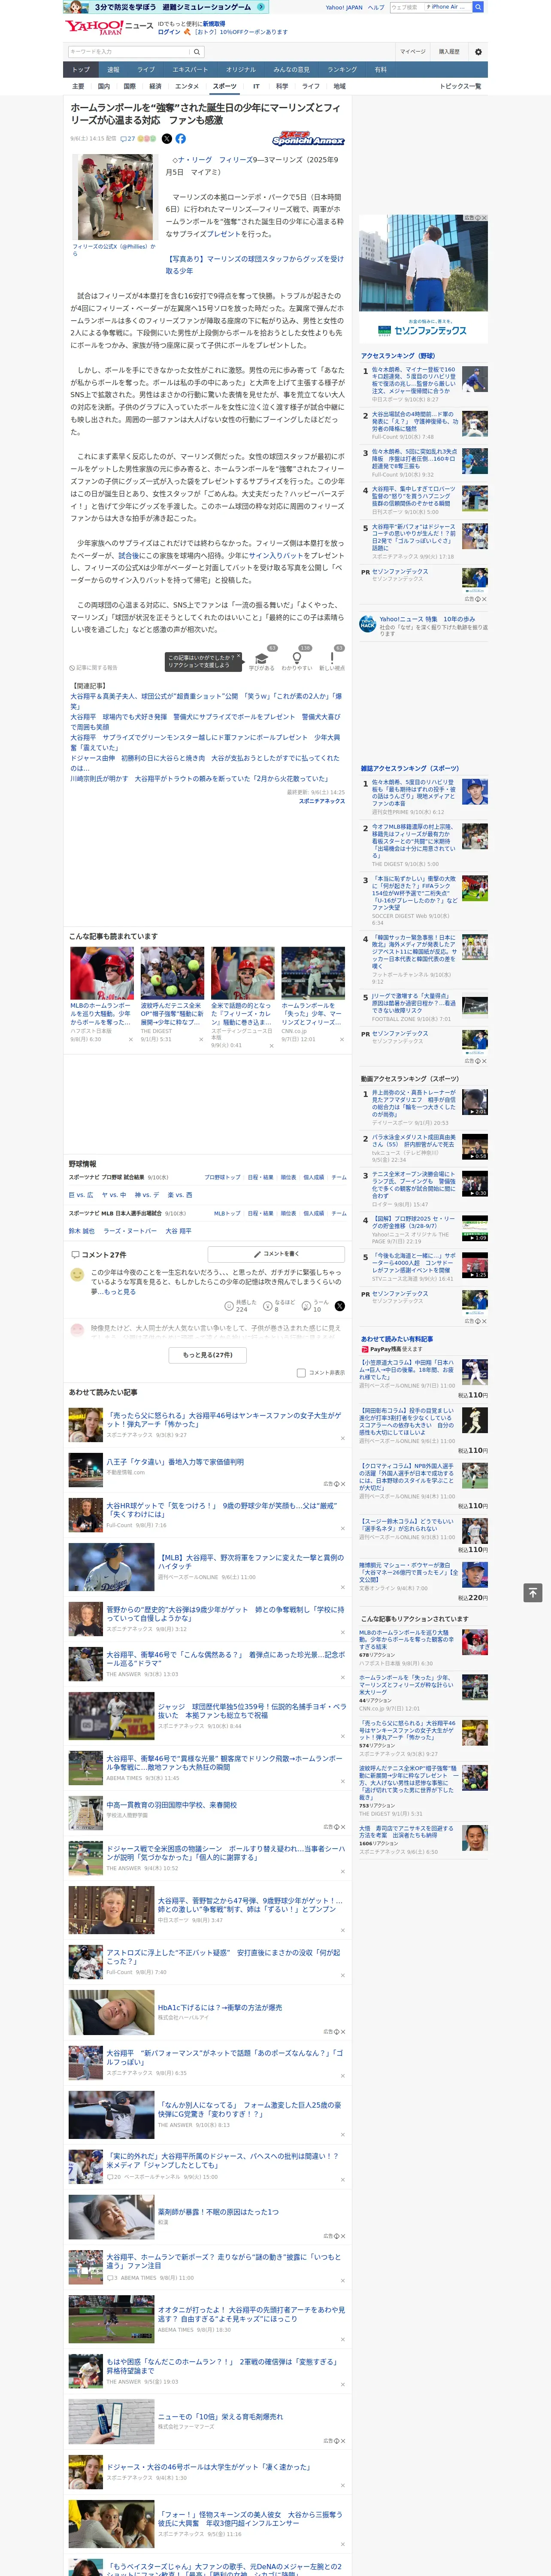React with the わかりやすい lightbulb icon

click(296, 659)
